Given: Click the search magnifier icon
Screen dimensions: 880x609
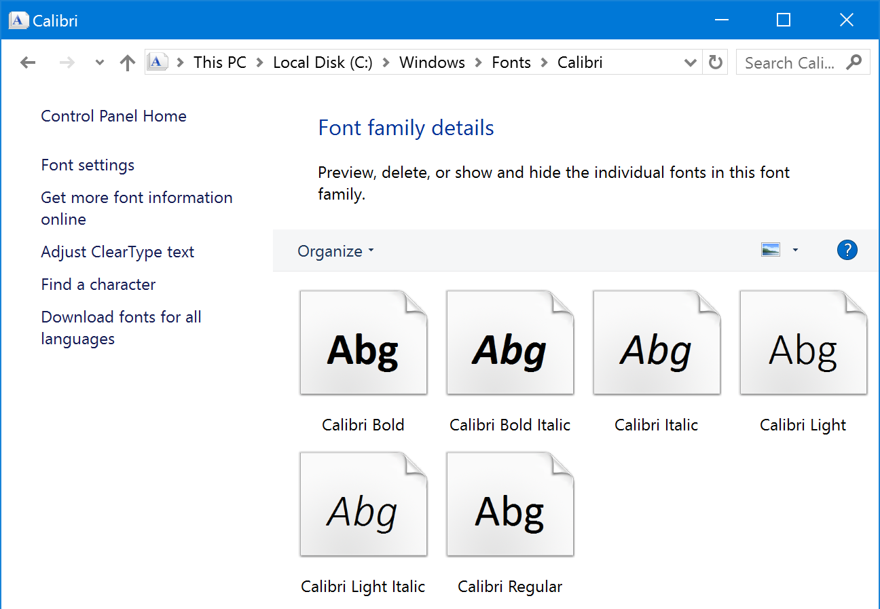Looking at the screenshot, I should click(854, 62).
